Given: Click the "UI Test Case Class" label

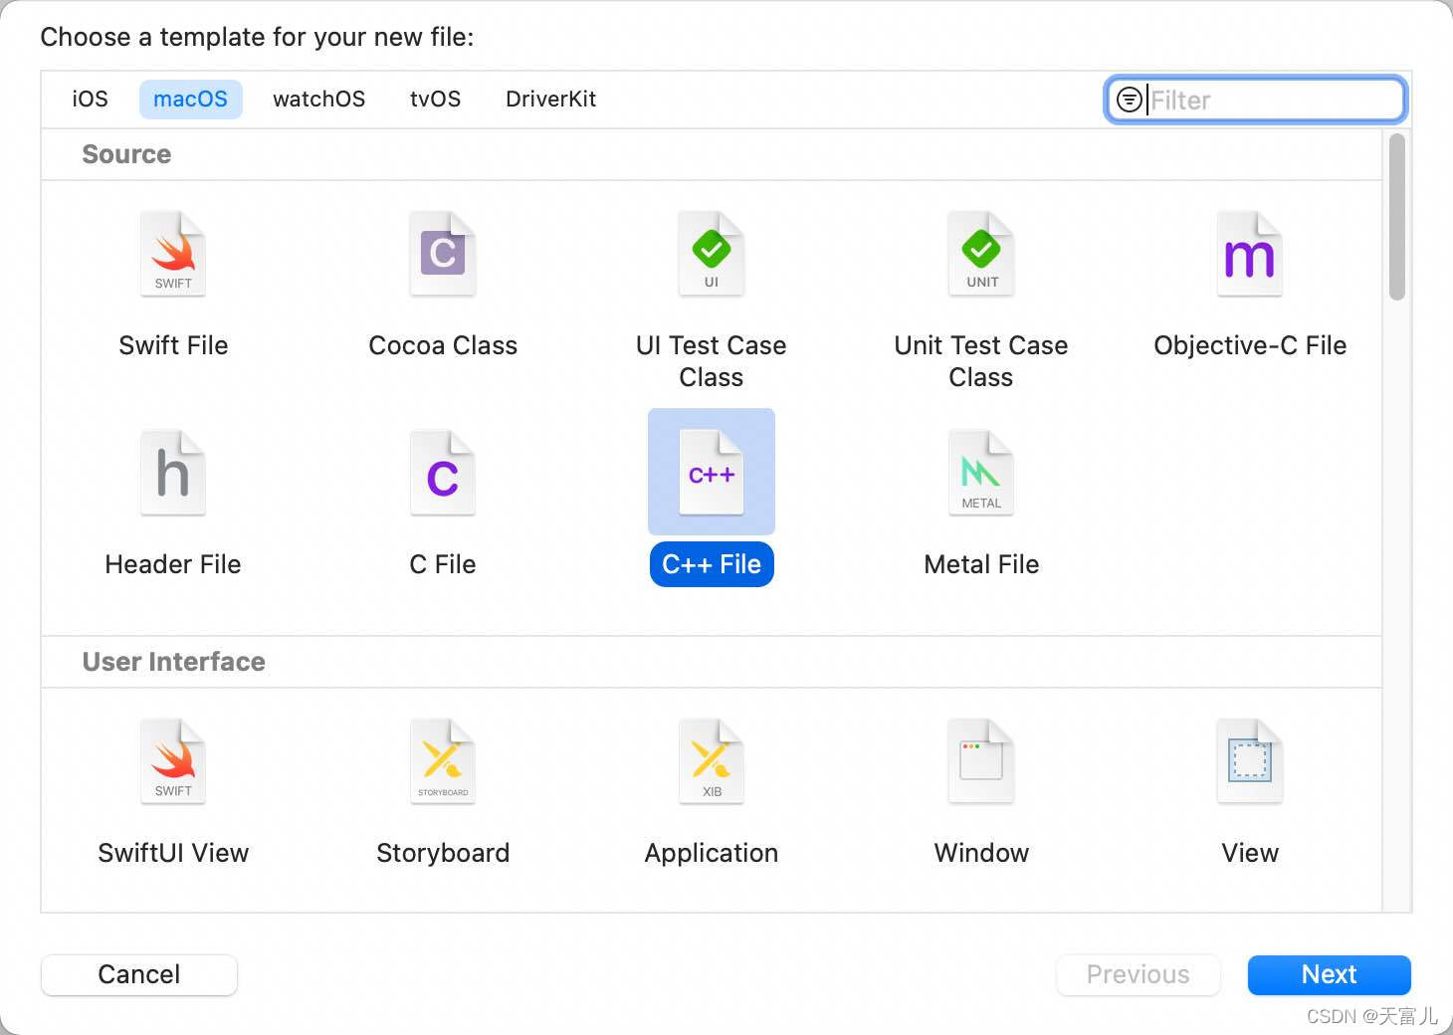Looking at the screenshot, I should (712, 361).
